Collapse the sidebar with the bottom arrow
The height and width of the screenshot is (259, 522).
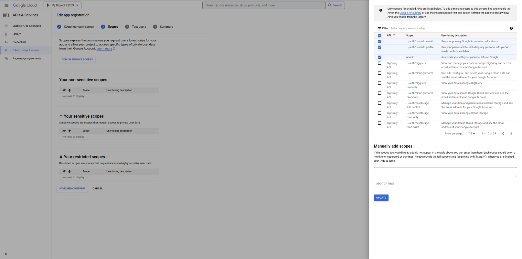point(6,254)
